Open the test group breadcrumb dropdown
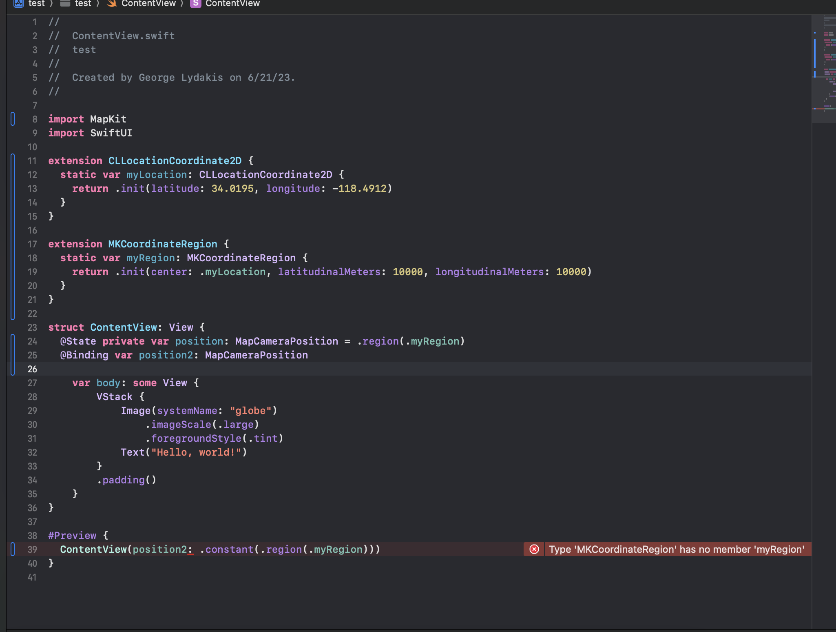 (x=83, y=3)
